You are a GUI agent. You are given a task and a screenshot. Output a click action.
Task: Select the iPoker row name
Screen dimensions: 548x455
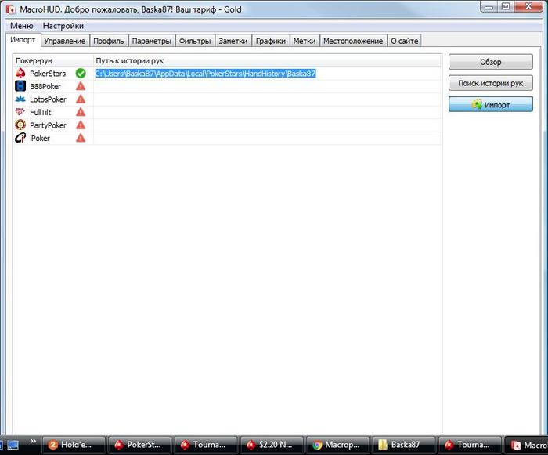40,138
